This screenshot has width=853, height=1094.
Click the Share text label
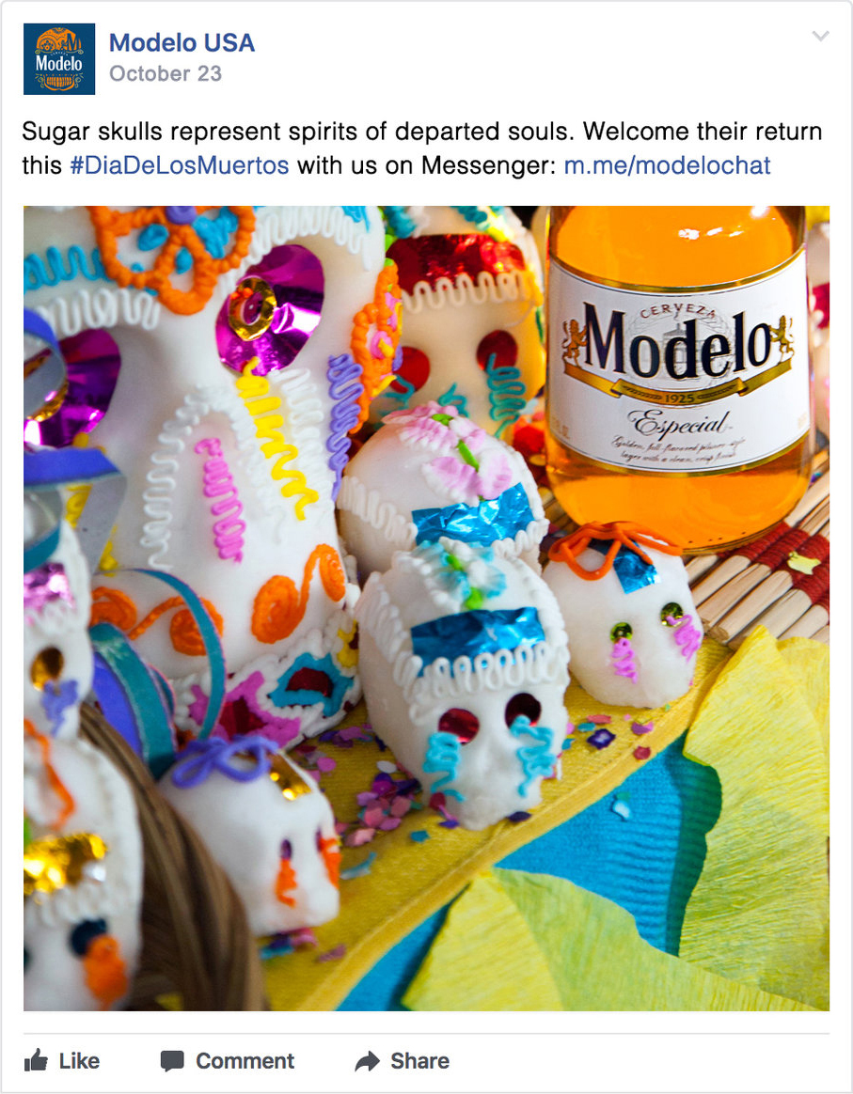420,1061
